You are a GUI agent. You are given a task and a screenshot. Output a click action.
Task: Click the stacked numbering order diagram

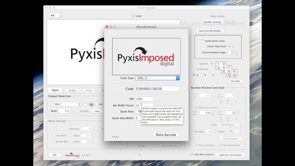point(226,70)
